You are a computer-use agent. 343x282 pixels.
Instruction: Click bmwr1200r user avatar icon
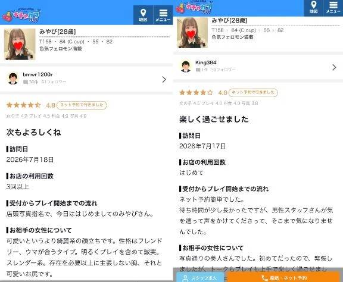pyautogui.click(x=13, y=79)
